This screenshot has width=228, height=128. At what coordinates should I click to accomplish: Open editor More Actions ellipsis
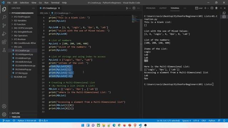coord(138,8)
